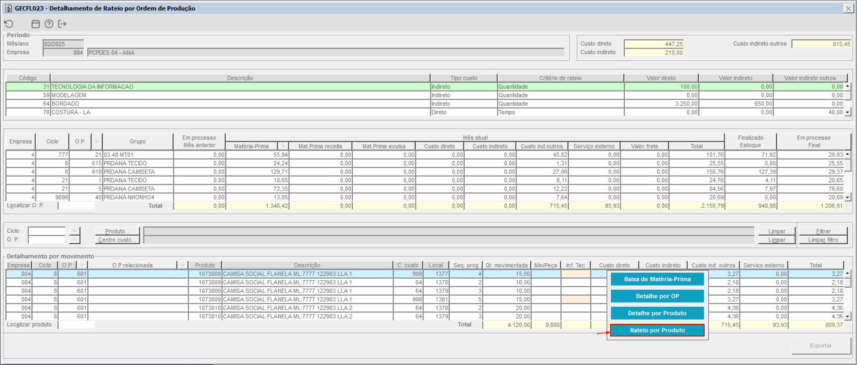Screen dimensions: 857x365
Task: Choose Detalhe por OP in the context menu
Action: pos(657,296)
